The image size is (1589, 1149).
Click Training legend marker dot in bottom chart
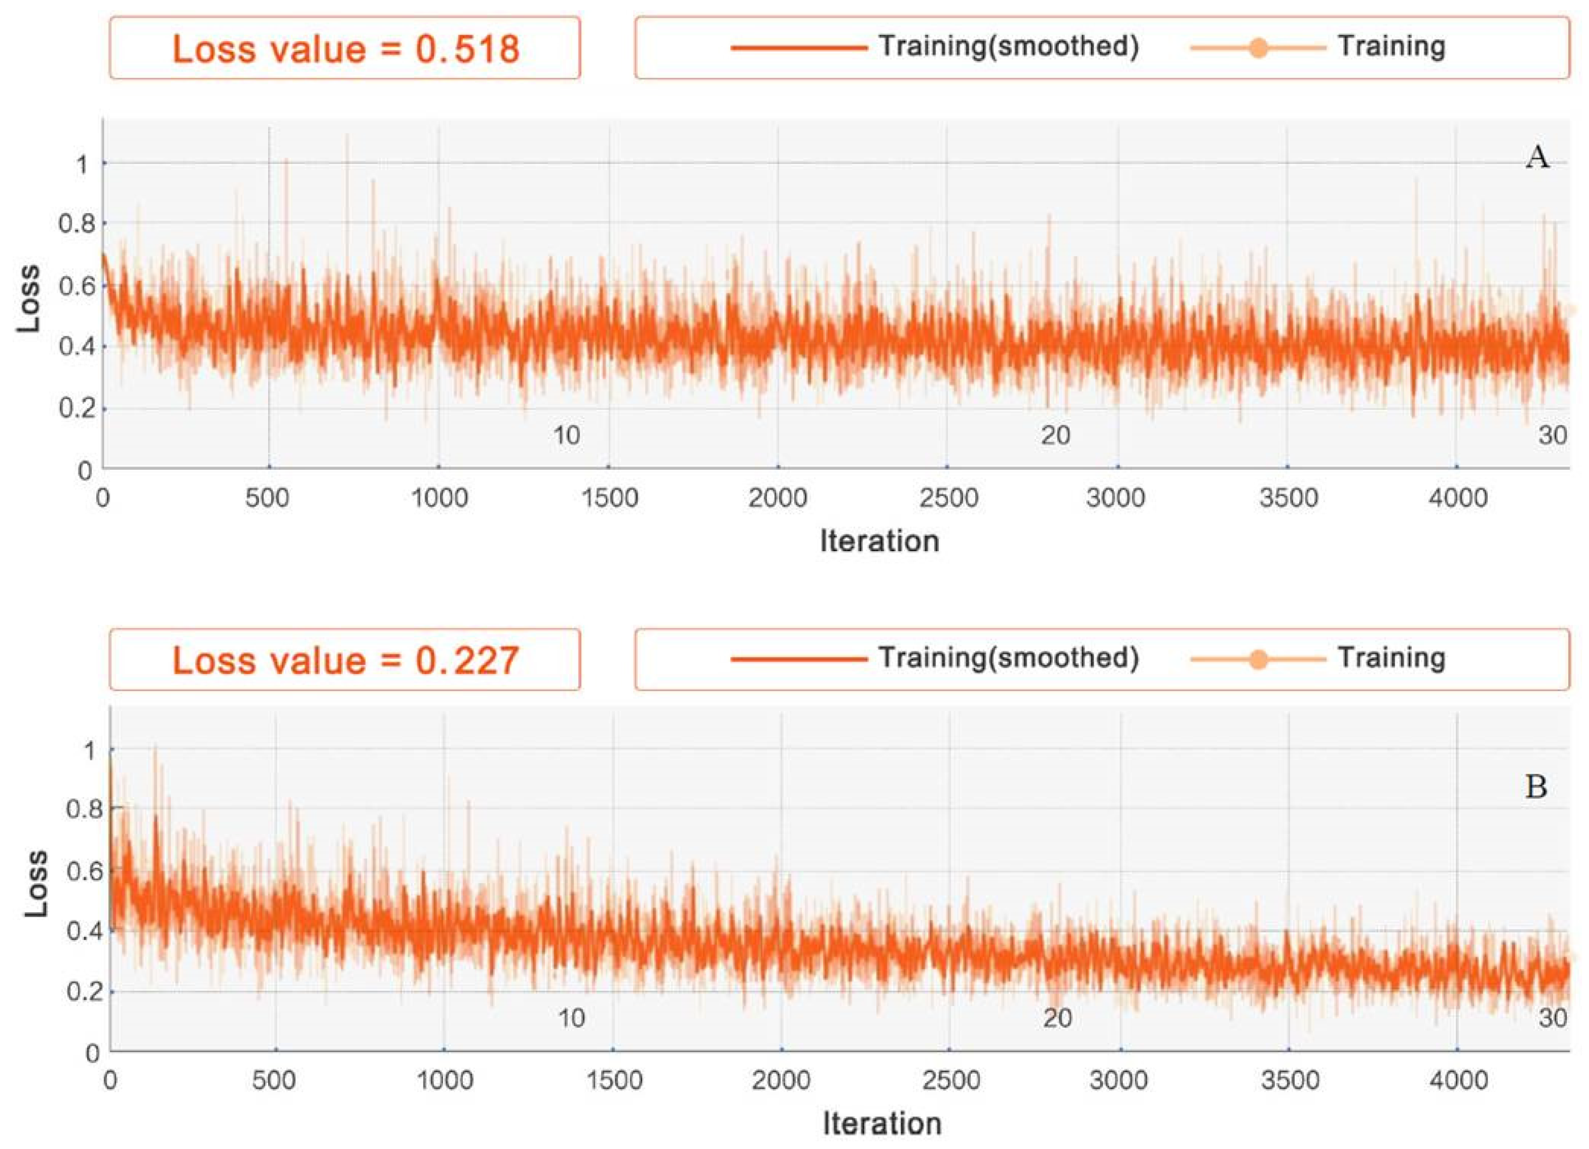pyautogui.click(x=1258, y=659)
